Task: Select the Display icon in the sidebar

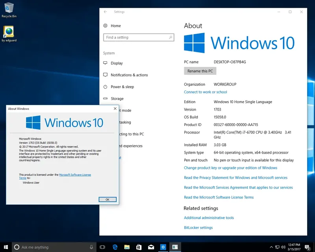Action: [x=105, y=63]
